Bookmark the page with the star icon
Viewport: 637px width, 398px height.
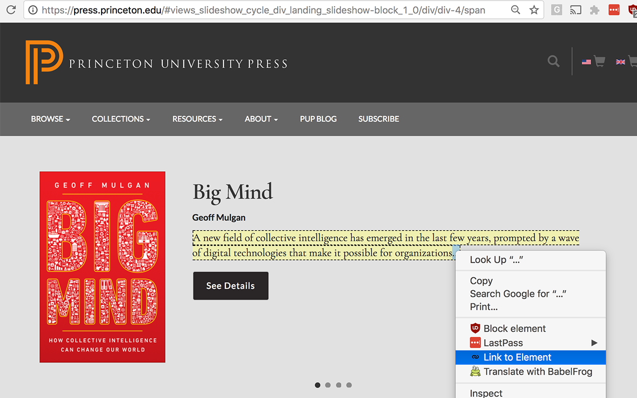(534, 10)
